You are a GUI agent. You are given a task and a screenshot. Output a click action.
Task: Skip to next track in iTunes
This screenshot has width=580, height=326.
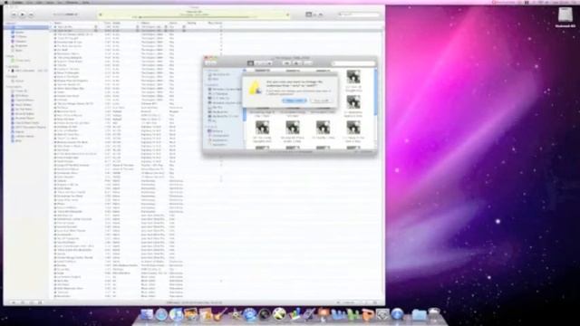(31, 14)
